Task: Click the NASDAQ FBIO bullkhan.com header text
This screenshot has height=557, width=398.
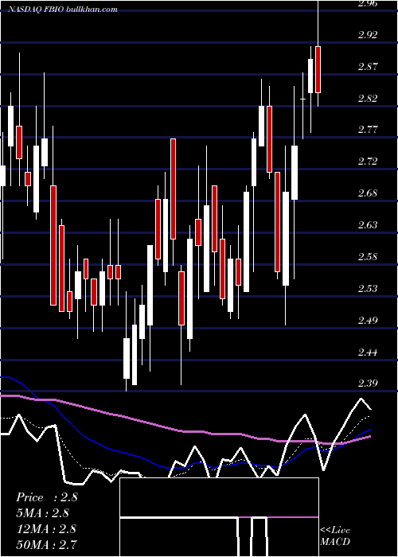Action: pyautogui.click(x=62, y=10)
